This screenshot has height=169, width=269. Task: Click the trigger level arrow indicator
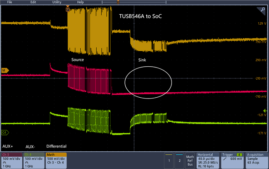[265, 111]
